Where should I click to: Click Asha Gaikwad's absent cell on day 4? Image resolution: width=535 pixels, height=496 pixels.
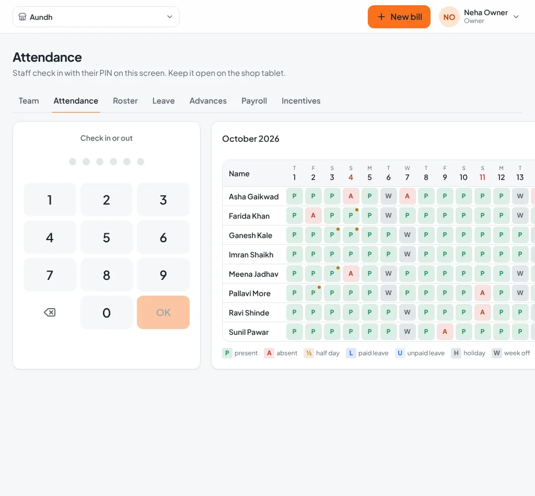[351, 196]
